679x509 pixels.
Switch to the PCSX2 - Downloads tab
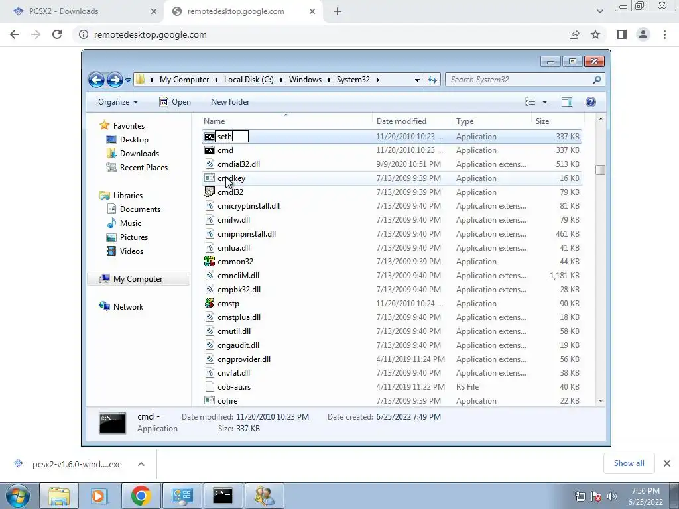point(82,11)
